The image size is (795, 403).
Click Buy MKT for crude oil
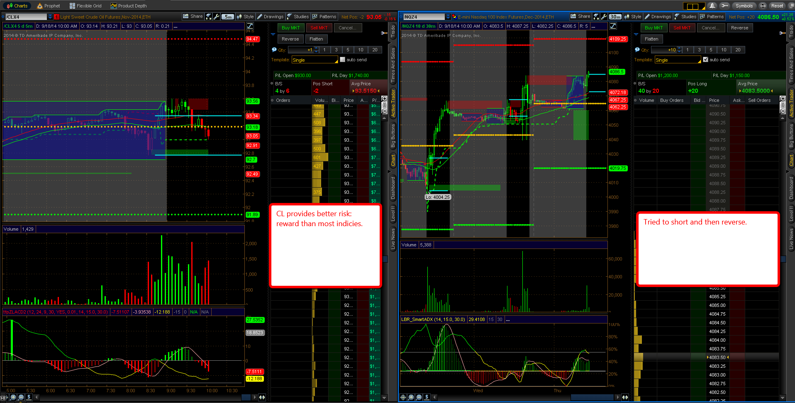(x=290, y=28)
